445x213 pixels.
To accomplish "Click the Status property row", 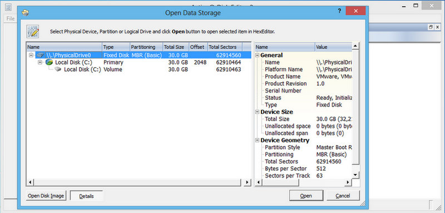I will 303,97.
